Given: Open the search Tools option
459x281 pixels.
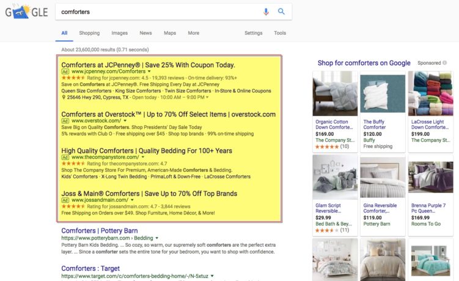Looking at the screenshot, I should coord(280,33).
